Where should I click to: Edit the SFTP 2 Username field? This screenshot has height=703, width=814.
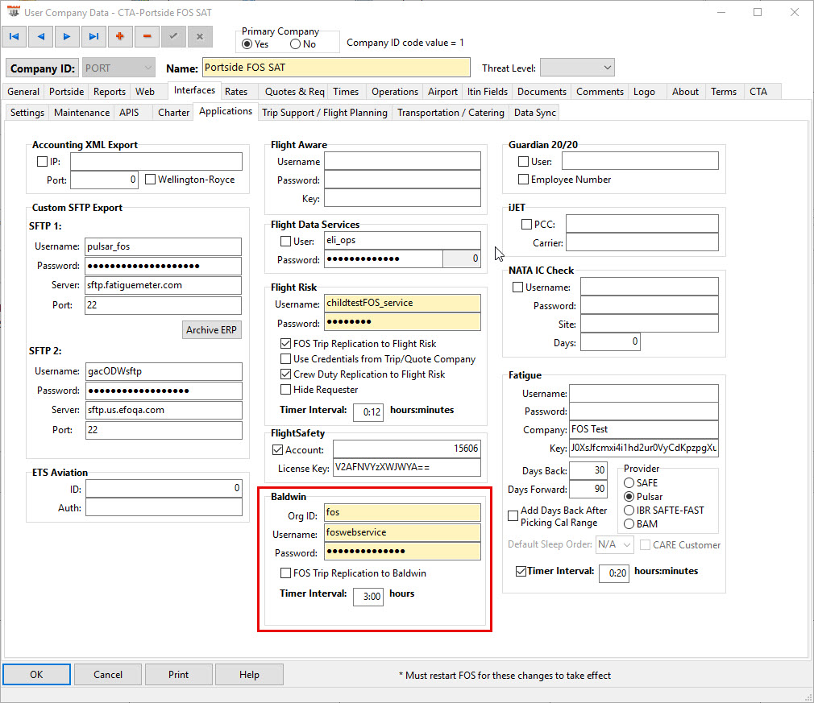164,371
